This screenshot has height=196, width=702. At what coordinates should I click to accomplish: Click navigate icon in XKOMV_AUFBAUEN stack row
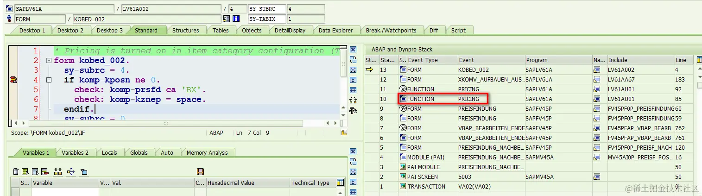(596, 79)
